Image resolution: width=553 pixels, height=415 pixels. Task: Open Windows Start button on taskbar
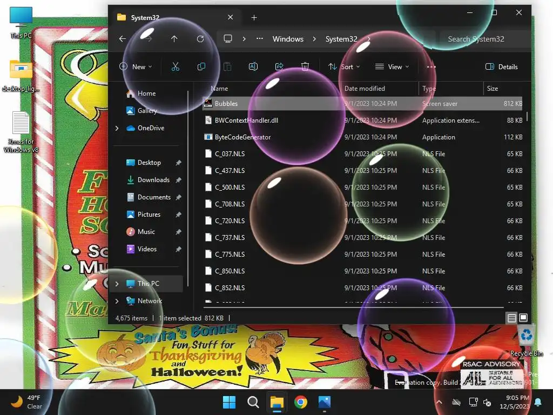229,402
